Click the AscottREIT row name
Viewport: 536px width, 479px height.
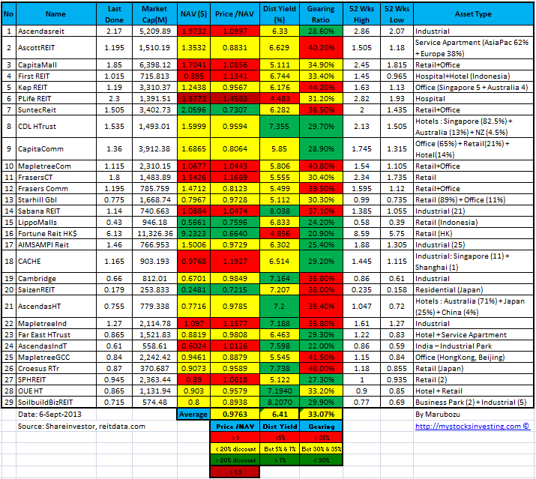[56, 48]
